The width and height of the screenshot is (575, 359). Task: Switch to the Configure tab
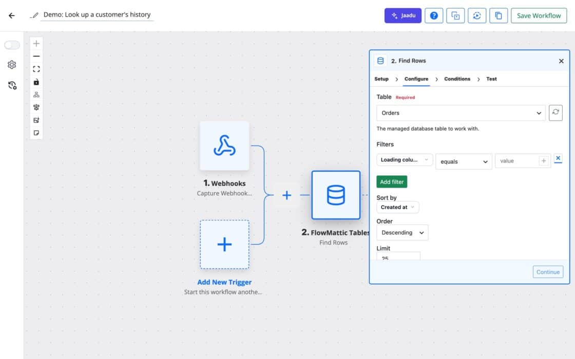click(416, 79)
